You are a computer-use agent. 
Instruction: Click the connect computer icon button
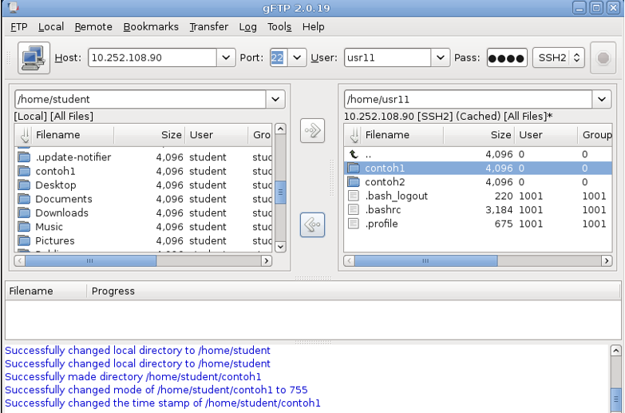coord(34,58)
